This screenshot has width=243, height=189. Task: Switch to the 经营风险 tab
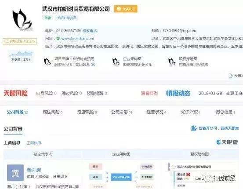point(87,112)
